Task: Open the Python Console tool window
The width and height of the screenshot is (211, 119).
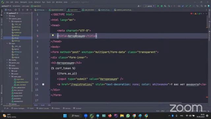Action: point(43,108)
